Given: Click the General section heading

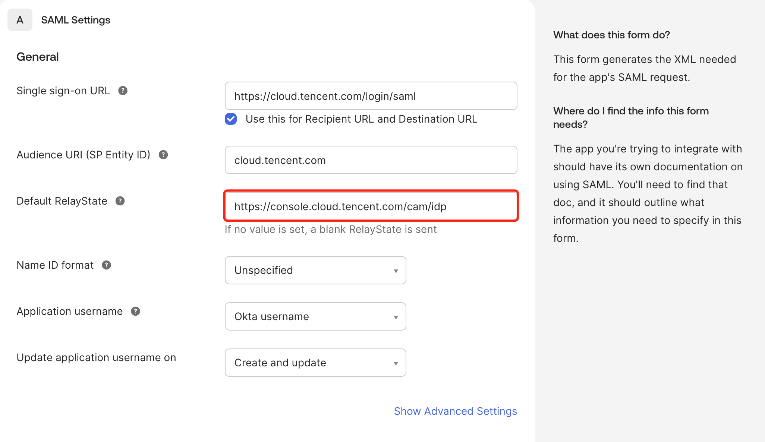Looking at the screenshot, I should coord(38,57).
